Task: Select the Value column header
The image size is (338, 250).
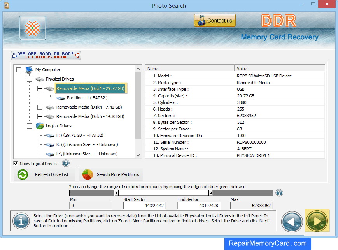Action: pyautogui.click(x=280, y=68)
